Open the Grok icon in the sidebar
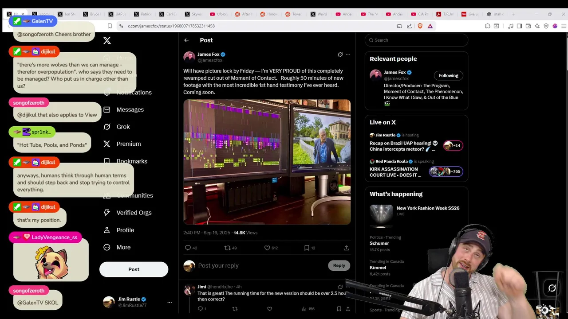Viewport: 568px width, 319px height. tap(106, 127)
